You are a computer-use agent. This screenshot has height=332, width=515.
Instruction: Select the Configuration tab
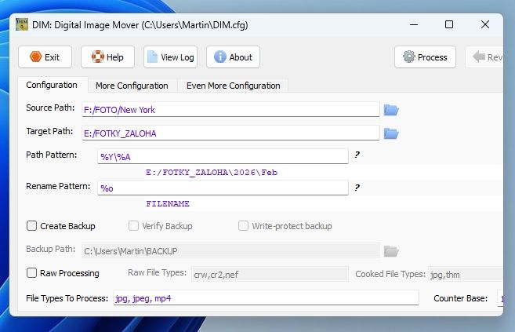click(52, 85)
